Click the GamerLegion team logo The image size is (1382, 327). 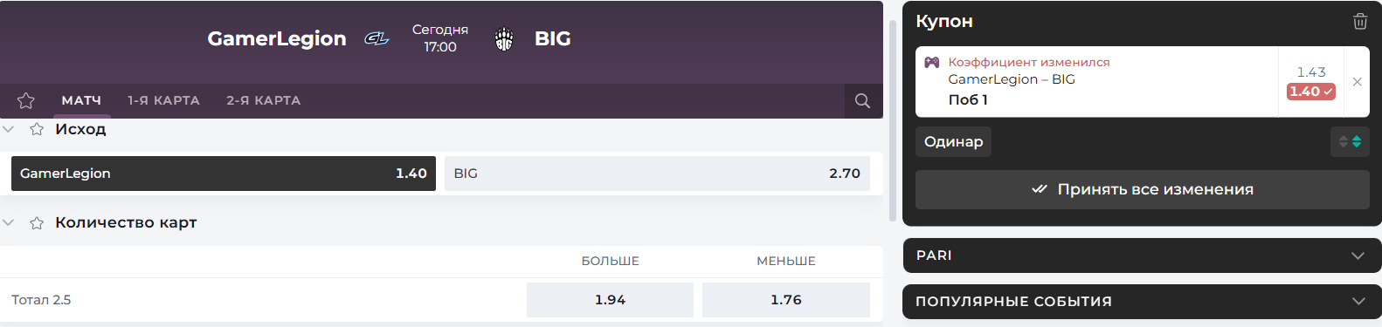click(377, 38)
